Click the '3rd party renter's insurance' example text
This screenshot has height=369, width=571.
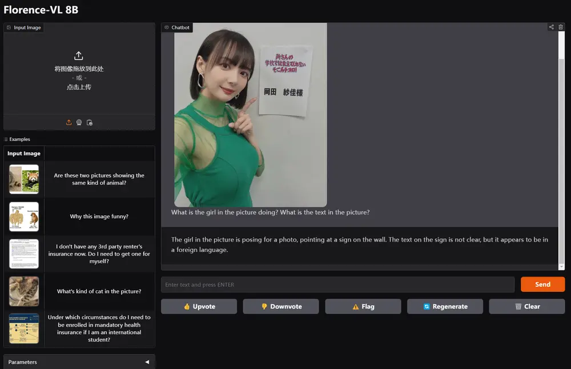click(x=99, y=254)
